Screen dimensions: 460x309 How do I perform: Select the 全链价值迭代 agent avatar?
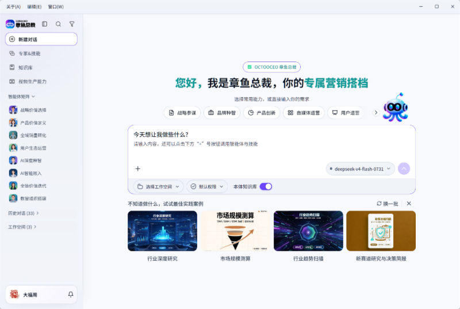coord(13,186)
